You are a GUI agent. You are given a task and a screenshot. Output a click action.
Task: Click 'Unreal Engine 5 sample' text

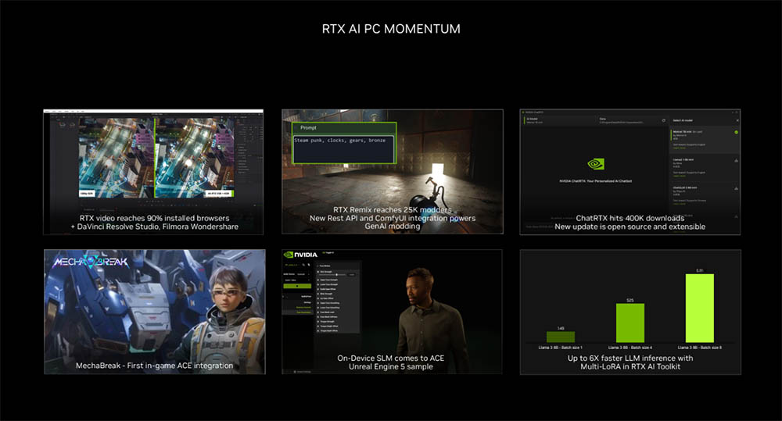(390, 366)
